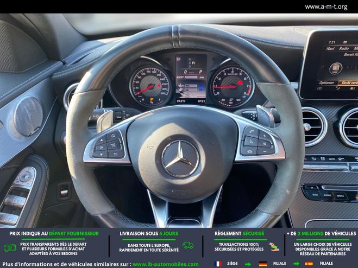Select the round phone device icon on the display
The height and width of the screenshot is (268, 358).
pos(336,68)
